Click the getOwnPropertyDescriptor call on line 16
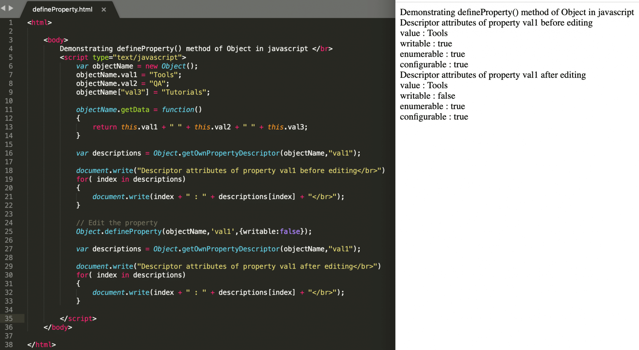This screenshot has width=639, height=350. (x=231, y=153)
